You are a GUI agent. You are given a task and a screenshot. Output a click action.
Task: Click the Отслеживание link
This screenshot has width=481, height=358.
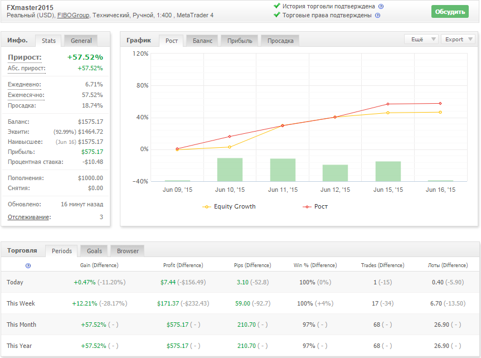[28, 217]
